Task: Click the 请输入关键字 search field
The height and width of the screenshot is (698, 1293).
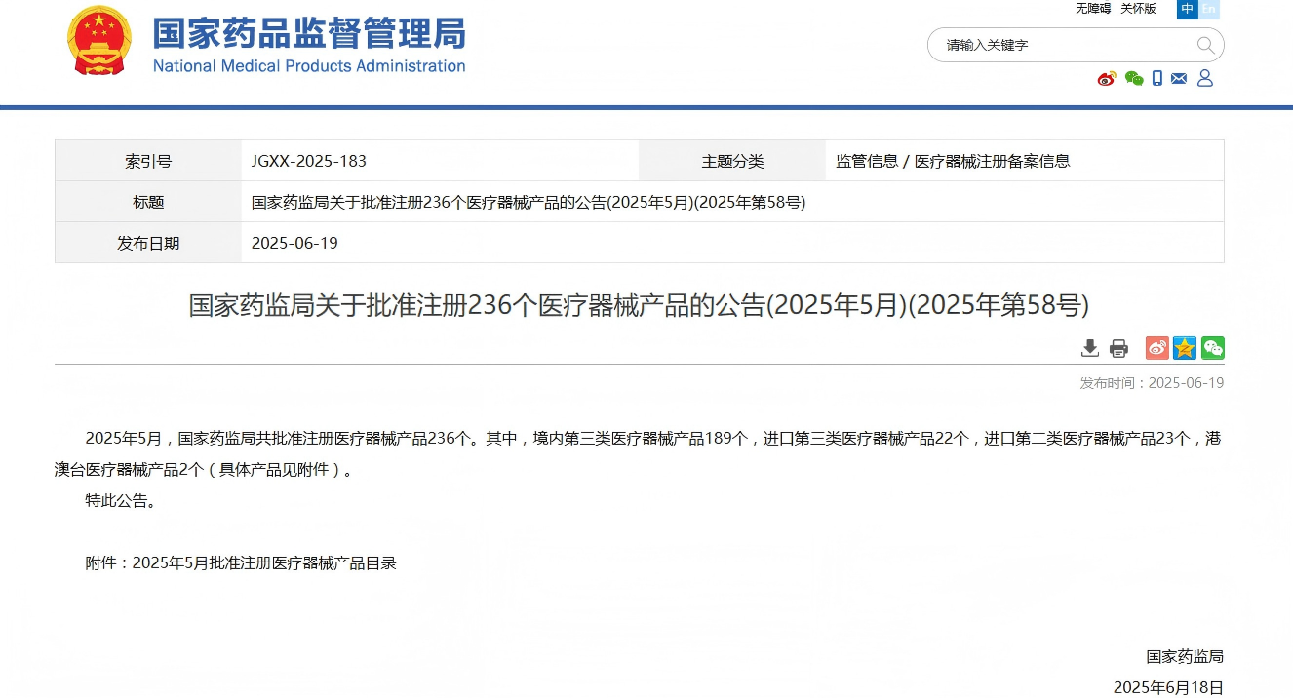Action: click(1063, 45)
